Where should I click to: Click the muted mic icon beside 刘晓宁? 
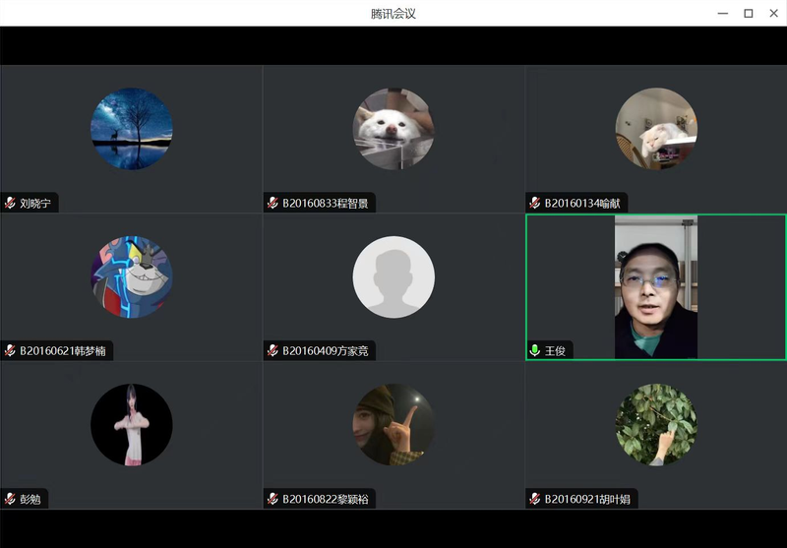[10, 204]
